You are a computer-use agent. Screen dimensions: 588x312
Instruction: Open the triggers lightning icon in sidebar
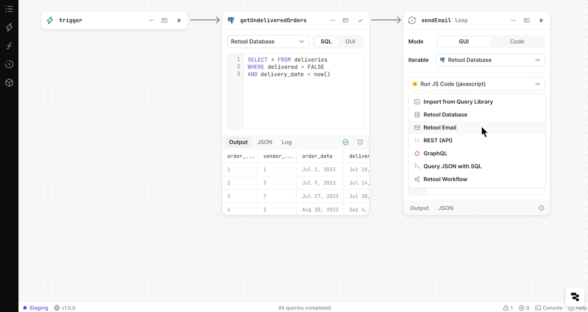pyautogui.click(x=9, y=27)
